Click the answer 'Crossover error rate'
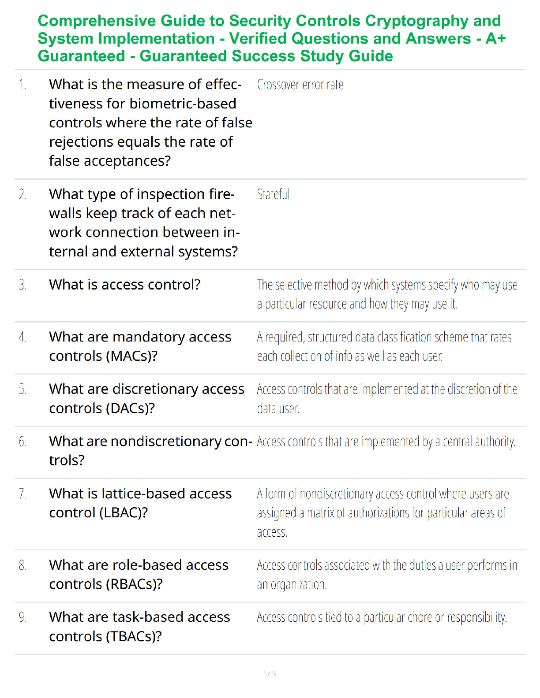Viewport: 540px width, 698px height. click(300, 84)
